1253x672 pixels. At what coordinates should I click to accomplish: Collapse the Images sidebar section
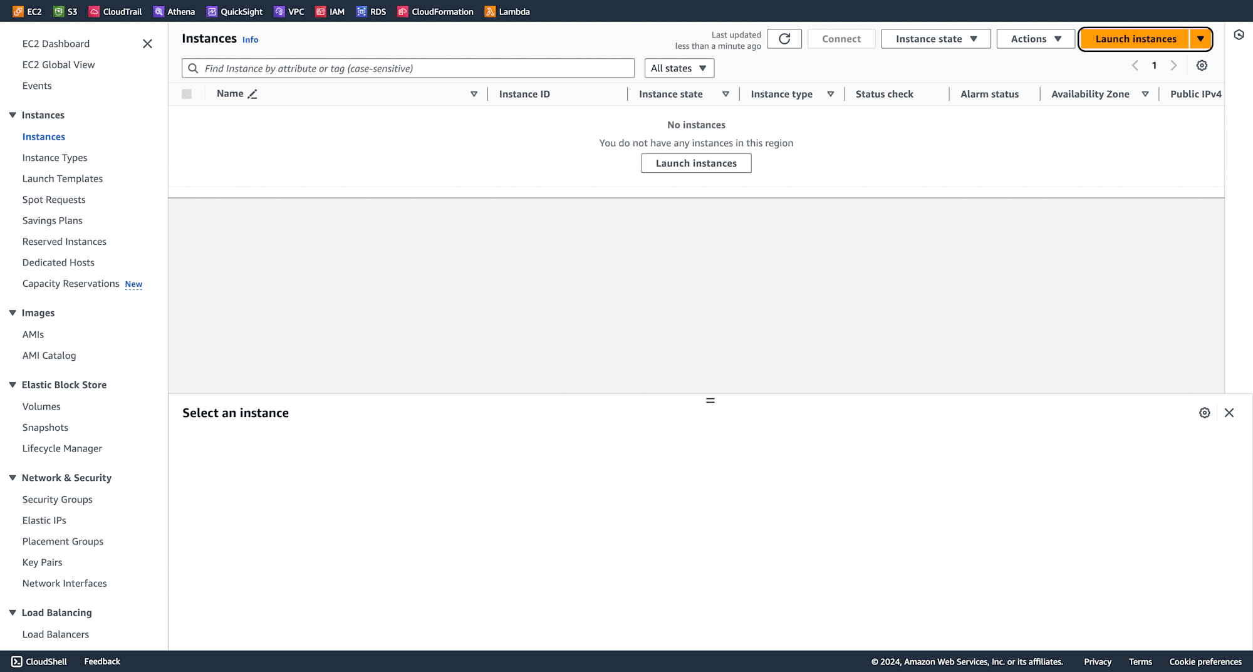click(x=13, y=313)
